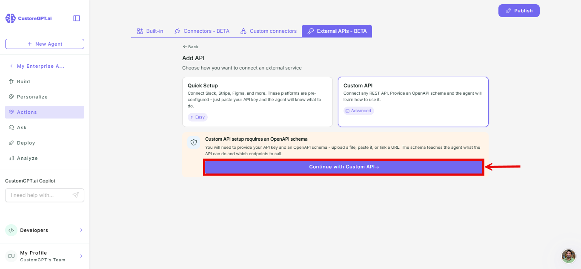Click the 'CustomGPT's Team' text
This screenshot has width=581, height=269.
pos(43,260)
